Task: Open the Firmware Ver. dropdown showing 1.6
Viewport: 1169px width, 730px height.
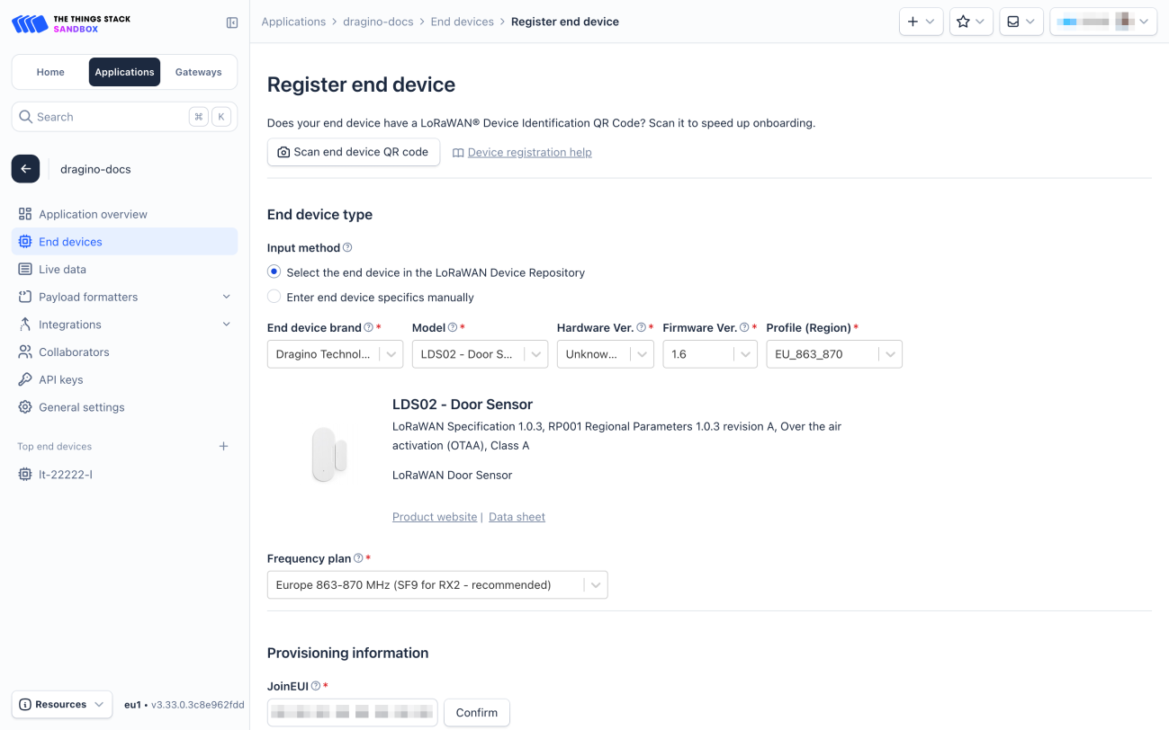Action: point(710,354)
